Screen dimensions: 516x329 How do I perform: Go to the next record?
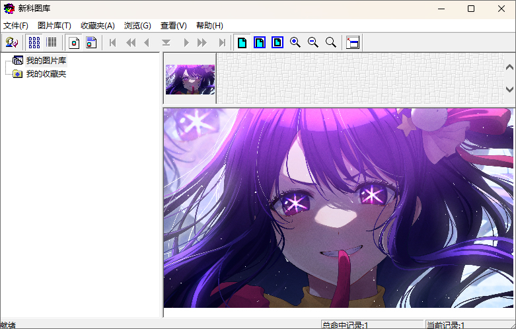pos(186,42)
